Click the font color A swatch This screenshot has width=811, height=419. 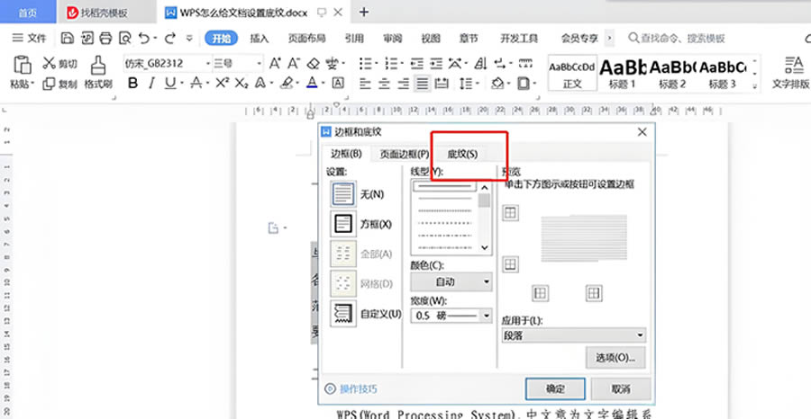tap(312, 83)
